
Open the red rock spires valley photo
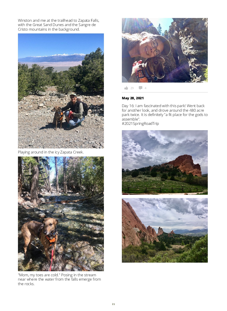[x=165, y=230]
